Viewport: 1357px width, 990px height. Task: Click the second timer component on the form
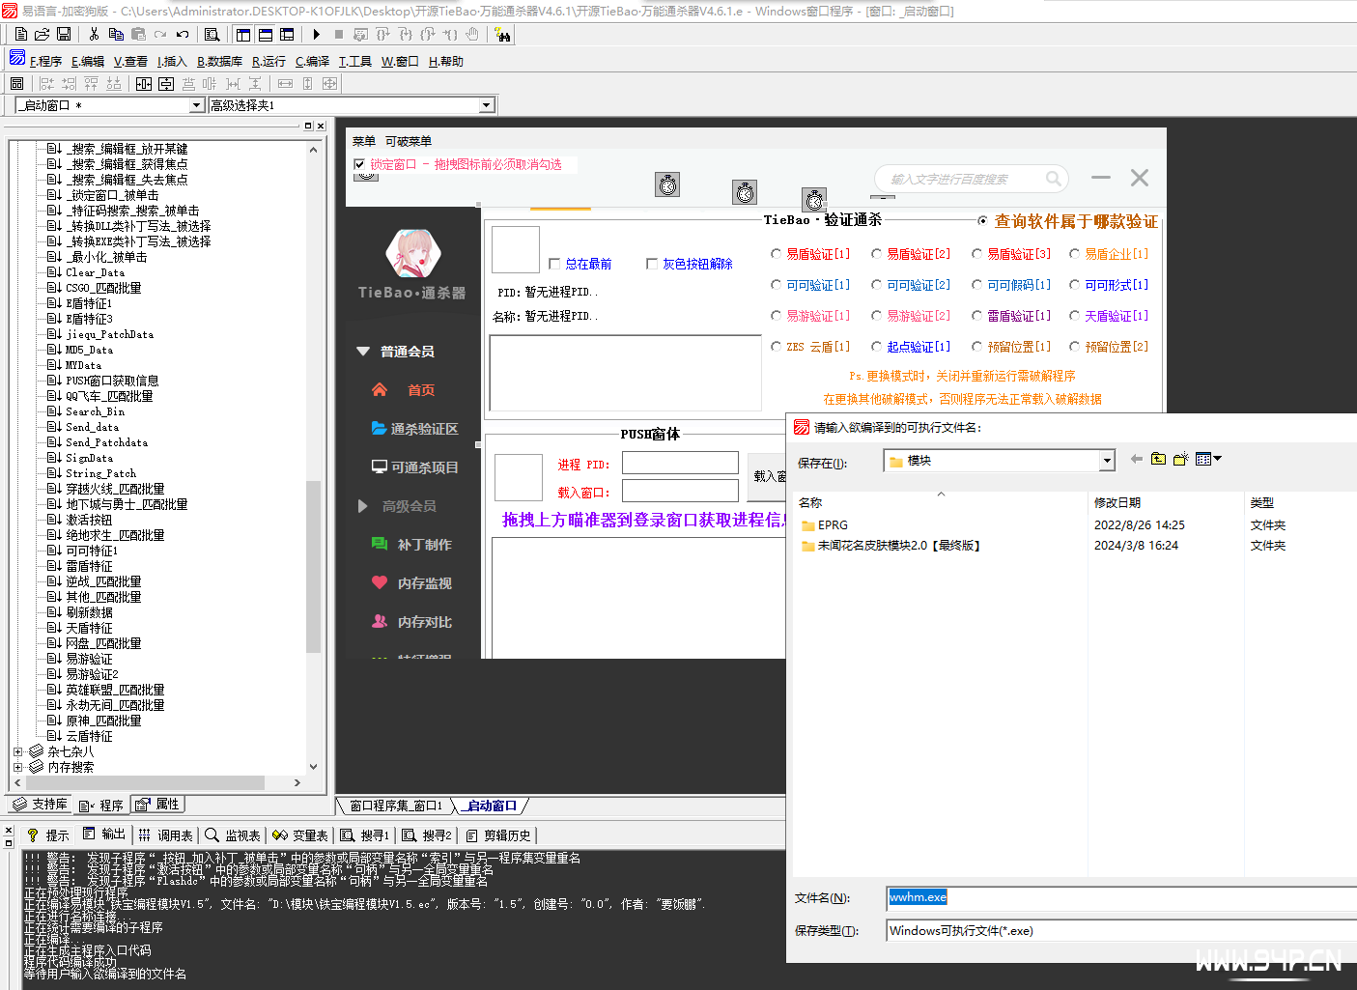pos(745,192)
